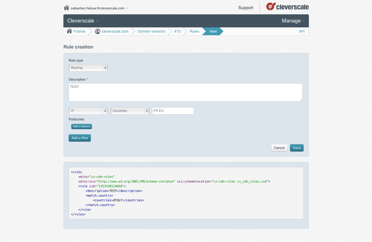Click the FR EU countries input field
Viewport: 372px width, 242px height.
173,111
